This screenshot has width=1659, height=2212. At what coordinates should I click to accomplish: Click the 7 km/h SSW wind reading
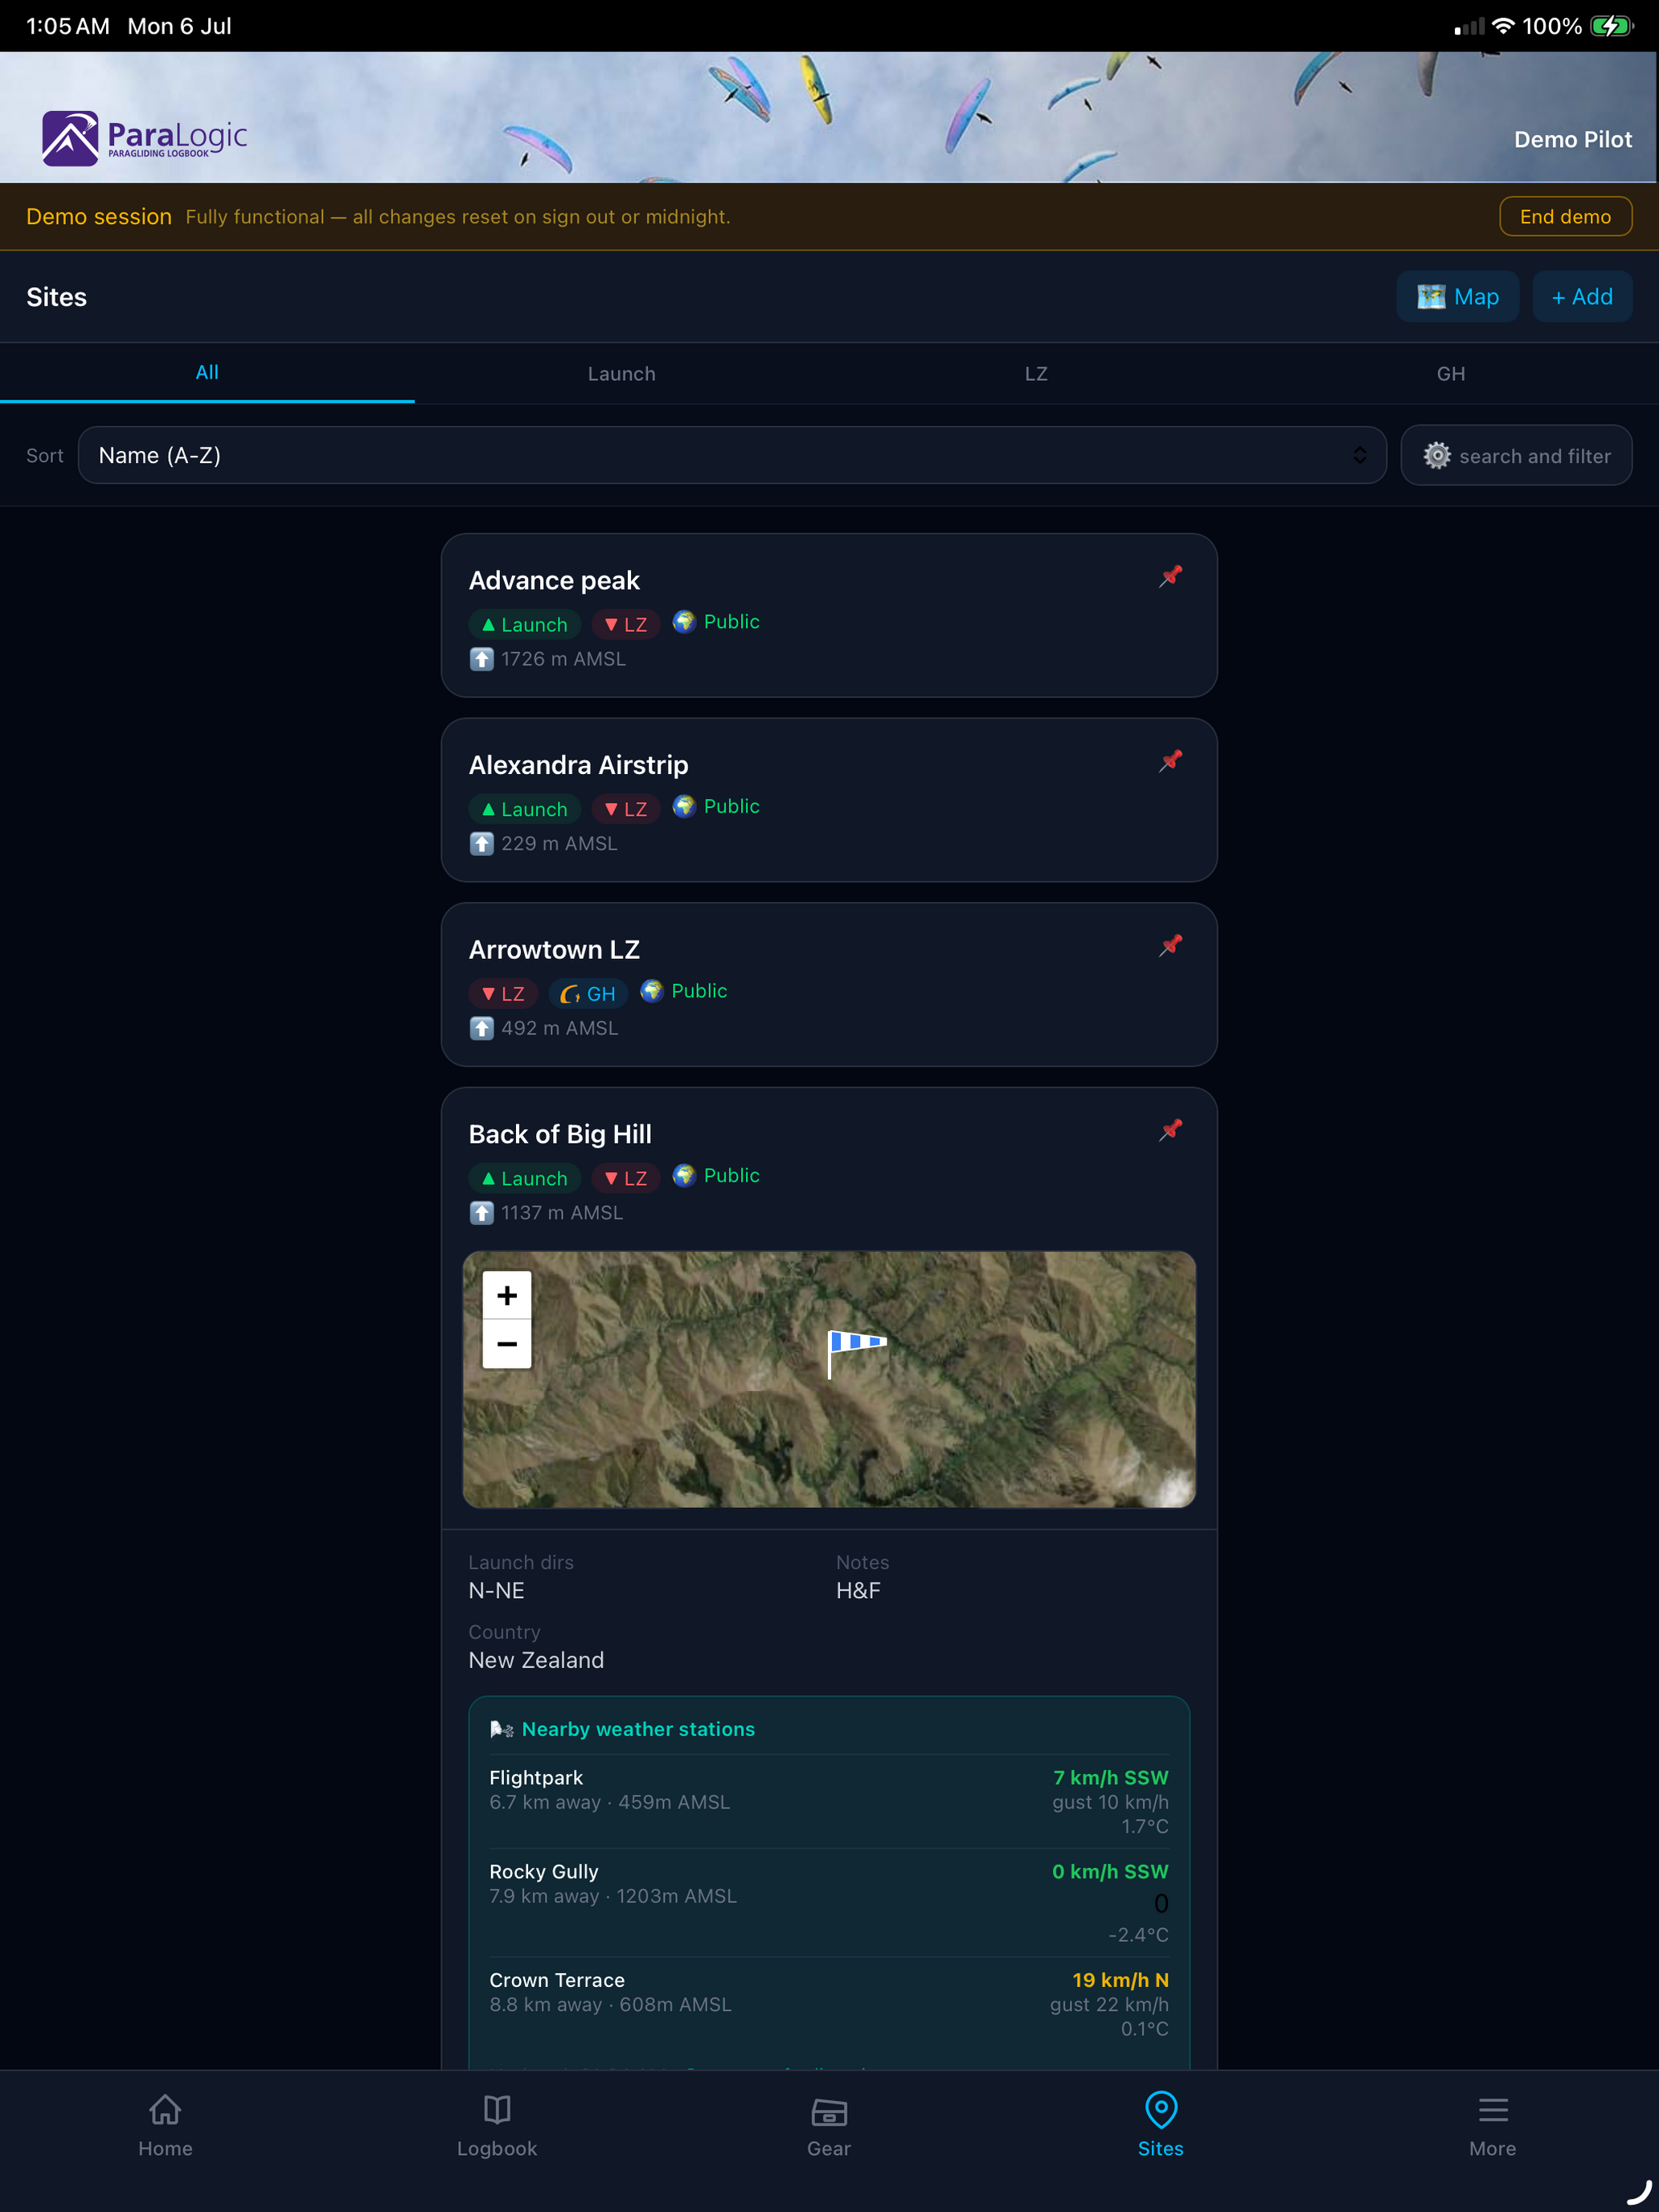pos(1110,1778)
